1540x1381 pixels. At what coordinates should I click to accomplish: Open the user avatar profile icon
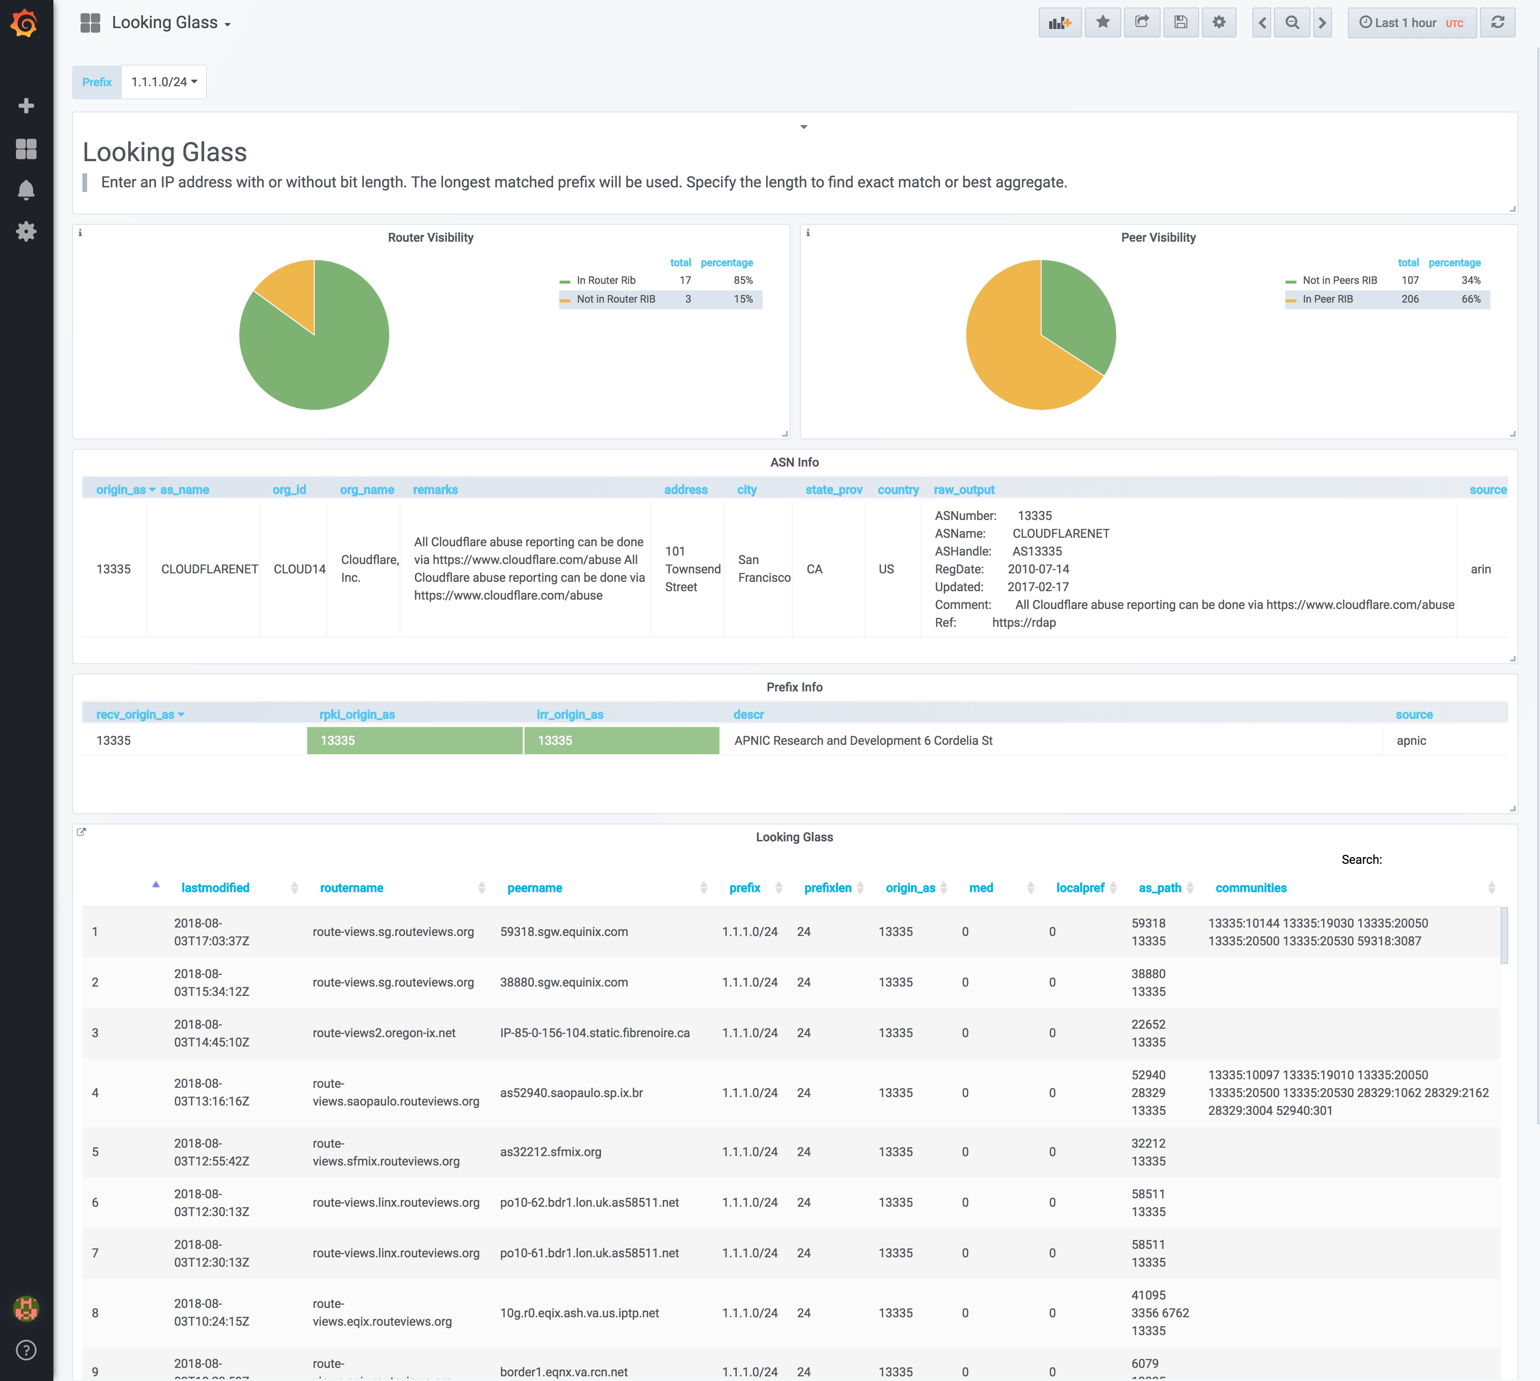coord(27,1308)
